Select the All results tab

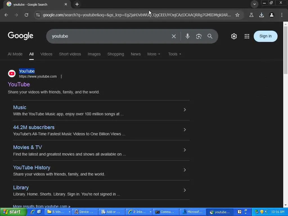coord(31,54)
